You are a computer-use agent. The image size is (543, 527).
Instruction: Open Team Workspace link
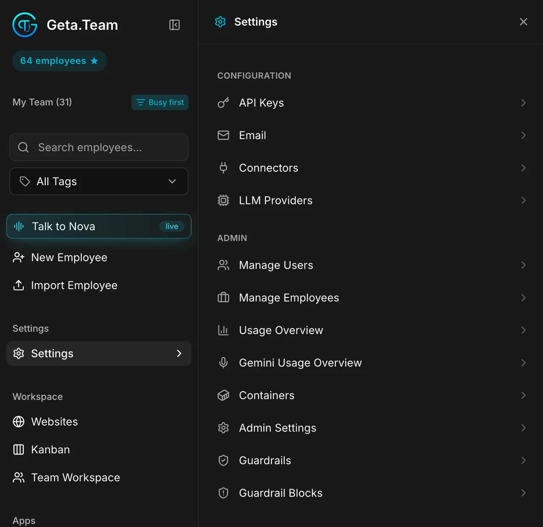coord(99,477)
